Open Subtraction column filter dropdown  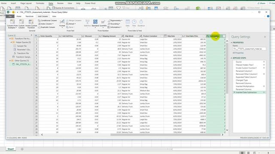[224, 36]
